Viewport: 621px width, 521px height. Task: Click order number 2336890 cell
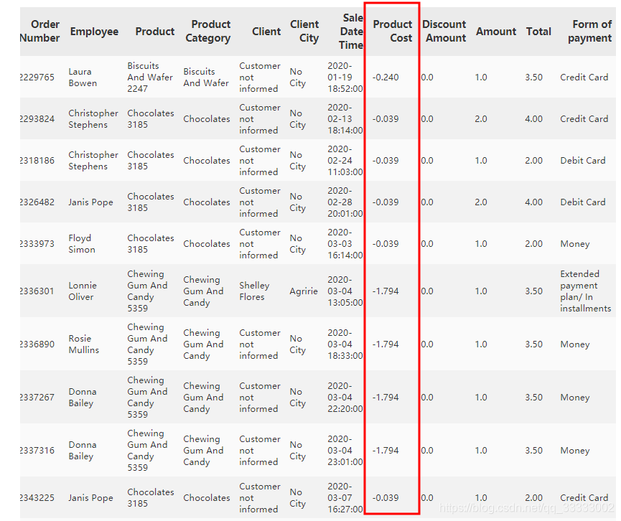pyautogui.click(x=37, y=344)
